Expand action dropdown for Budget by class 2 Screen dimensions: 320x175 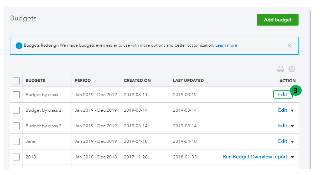(292, 111)
